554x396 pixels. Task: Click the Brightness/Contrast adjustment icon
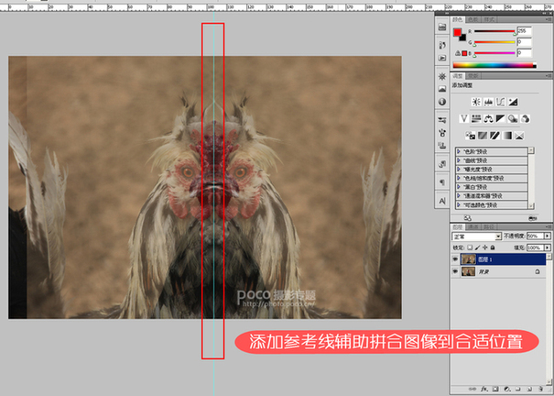click(x=476, y=102)
